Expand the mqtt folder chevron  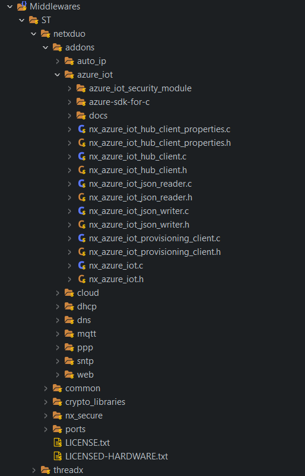[x=58, y=334]
